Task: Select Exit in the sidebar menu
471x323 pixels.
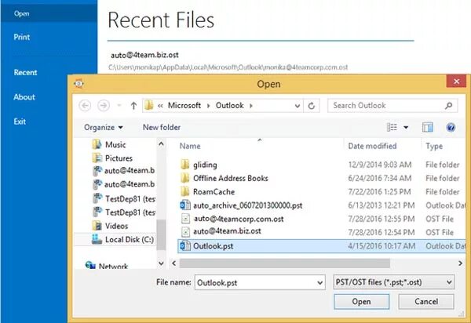Action: [x=20, y=122]
